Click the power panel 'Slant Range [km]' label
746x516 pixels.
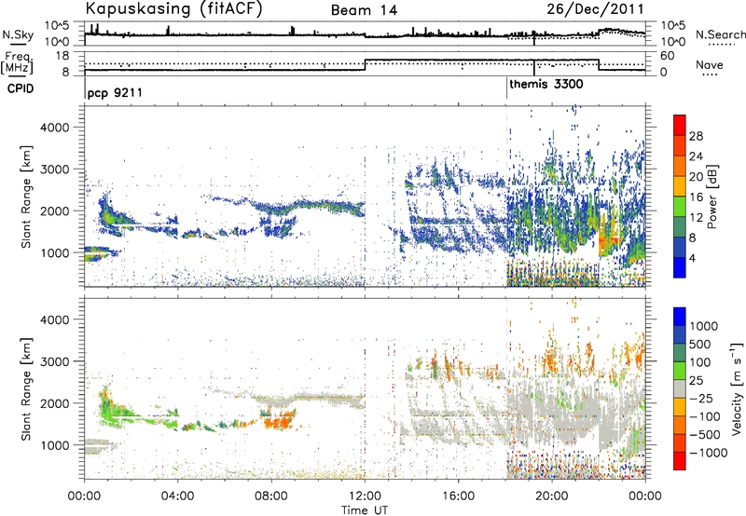point(26,197)
